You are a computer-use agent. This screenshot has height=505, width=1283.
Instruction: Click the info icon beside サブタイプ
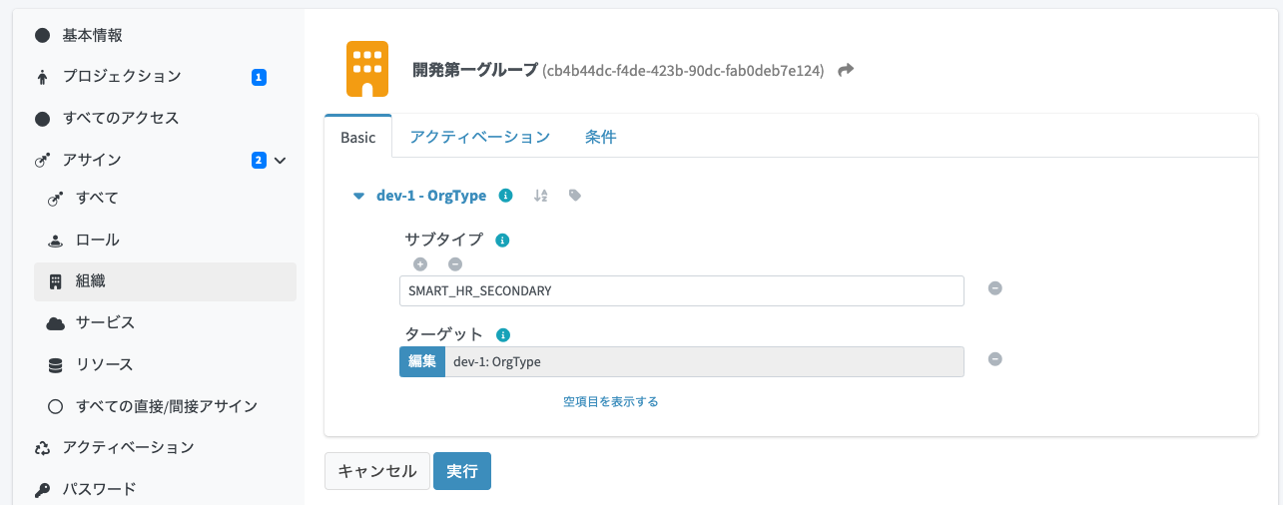502,241
